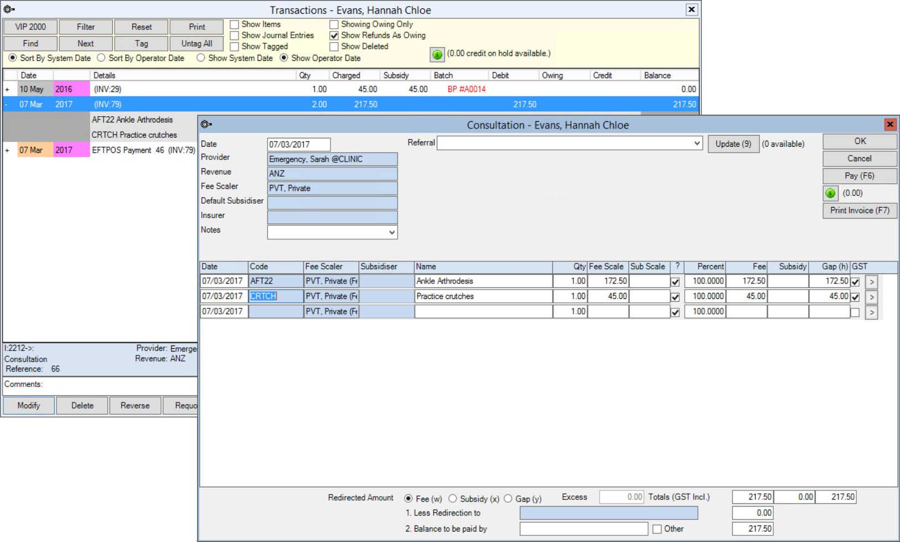Tick Showing Owing Only checkbox
The width and height of the screenshot is (900, 542).
[334, 24]
